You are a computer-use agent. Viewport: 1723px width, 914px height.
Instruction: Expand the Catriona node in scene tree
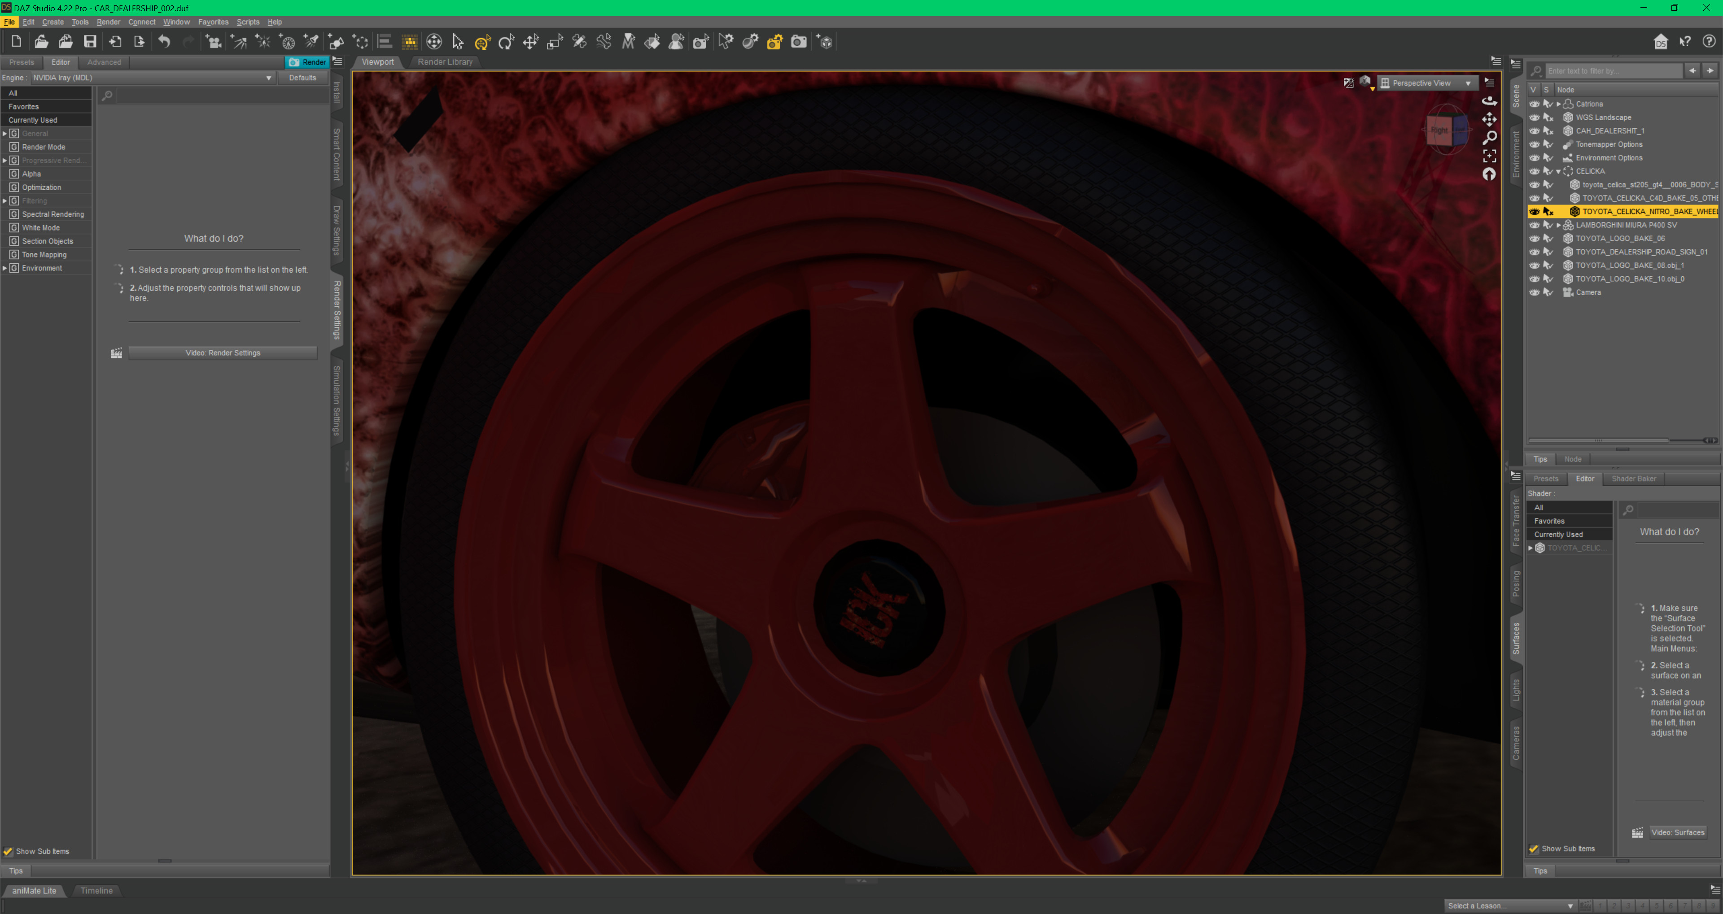(1558, 104)
